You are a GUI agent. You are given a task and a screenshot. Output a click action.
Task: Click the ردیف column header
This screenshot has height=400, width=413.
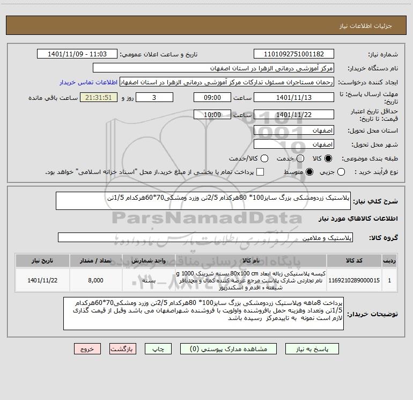point(389,260)
